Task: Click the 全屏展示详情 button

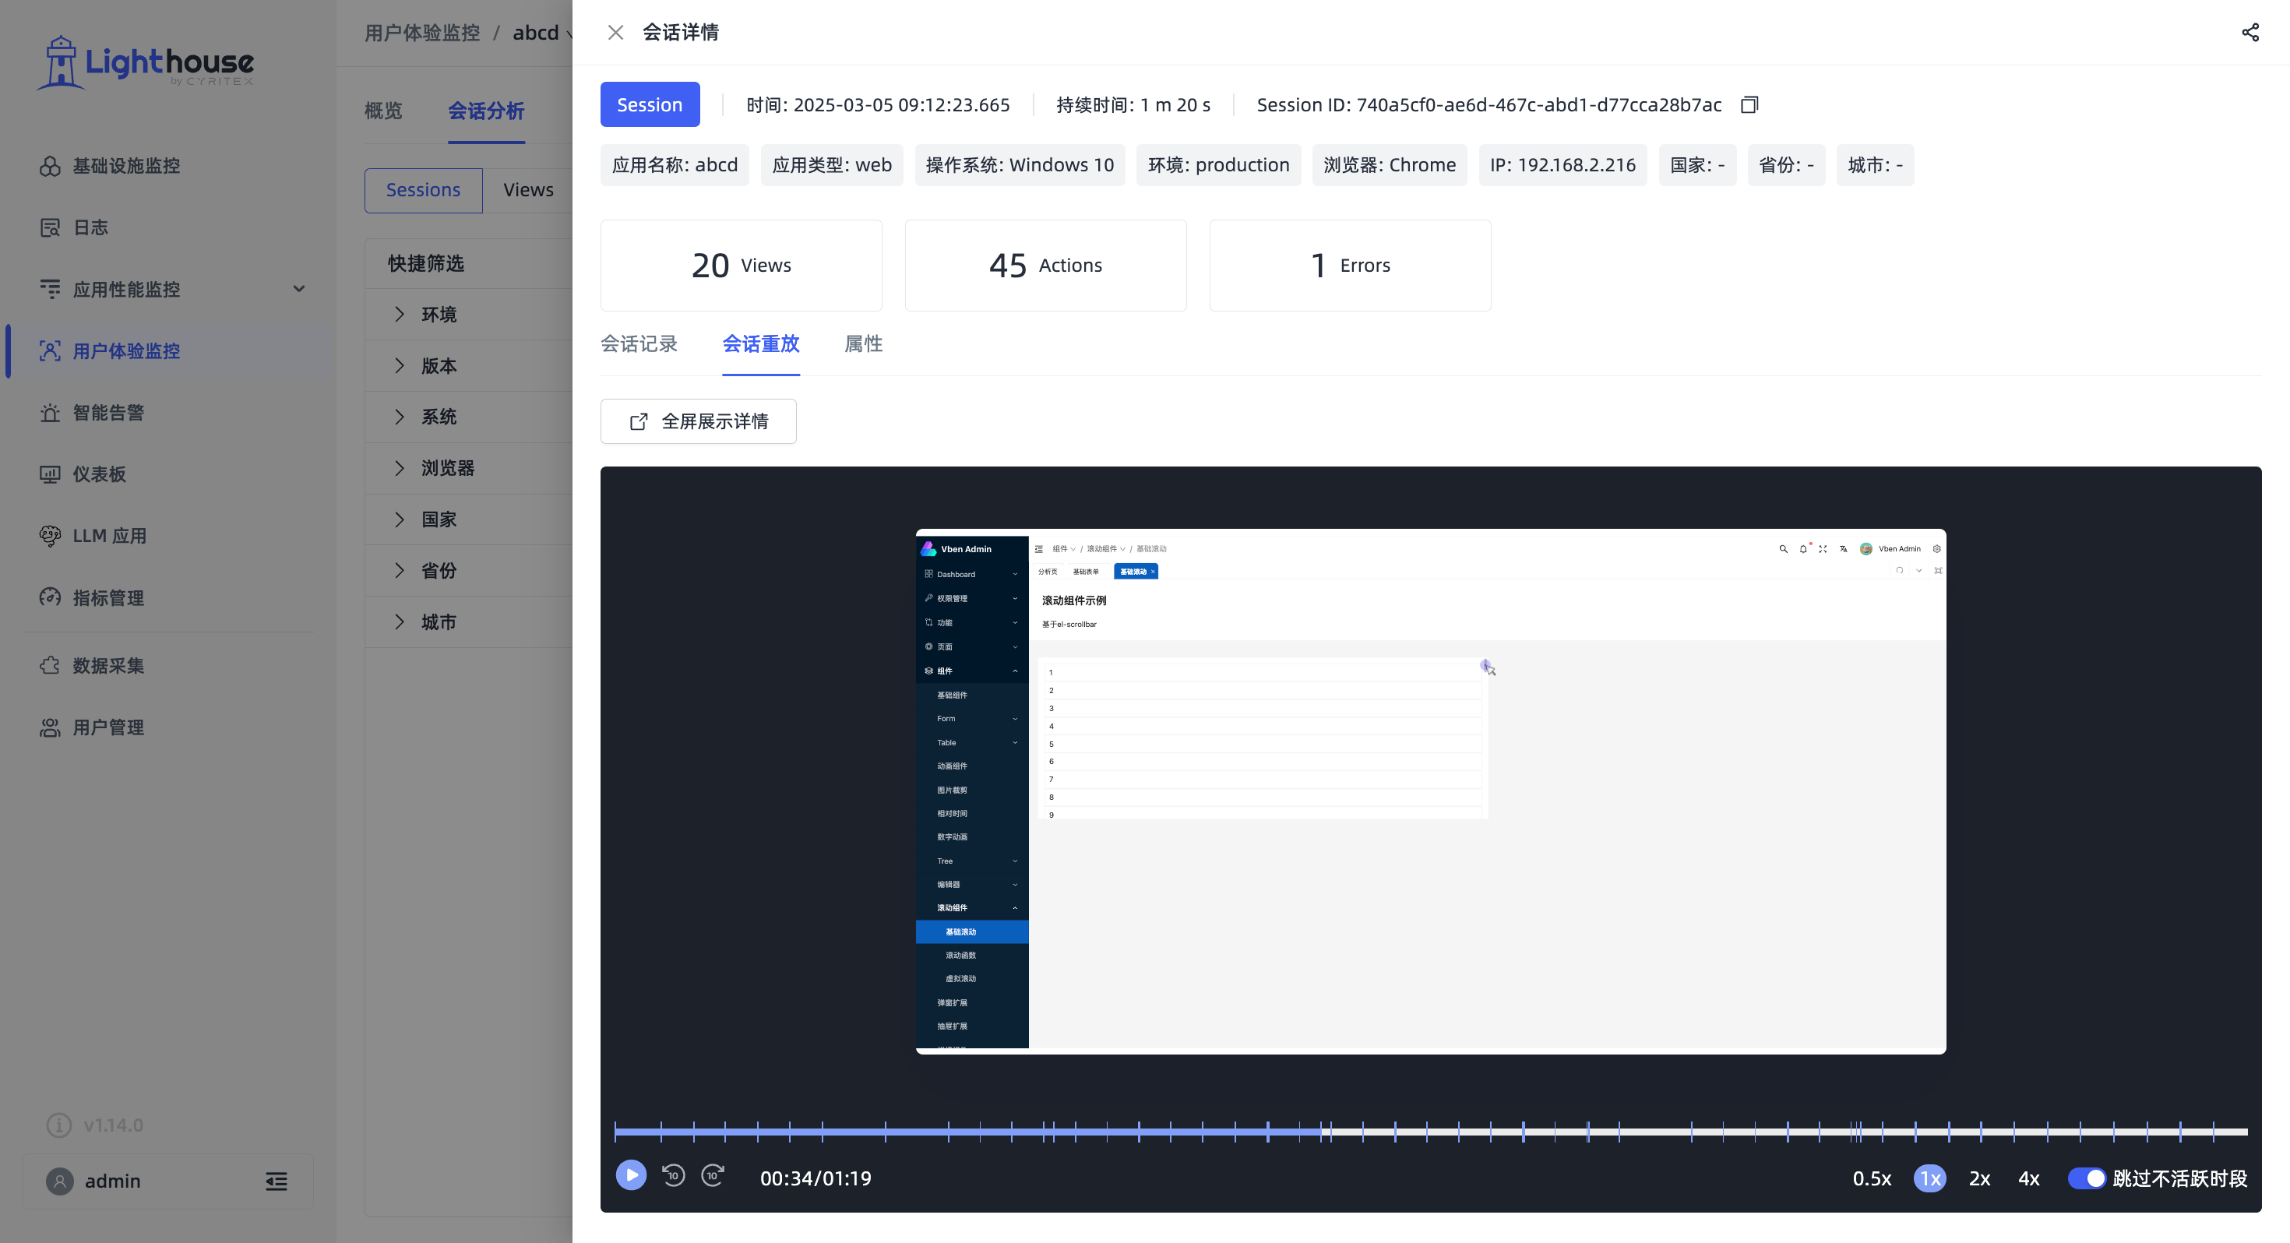Action: point(698,421)
